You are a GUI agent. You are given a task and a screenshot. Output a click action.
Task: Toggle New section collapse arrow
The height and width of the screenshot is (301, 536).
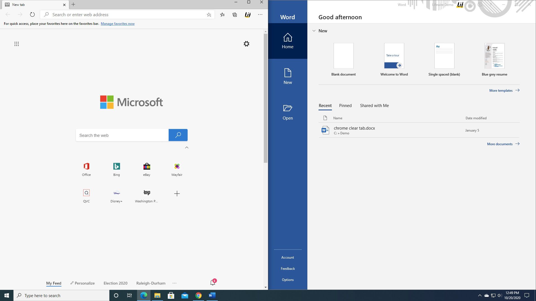pos(314,31)
